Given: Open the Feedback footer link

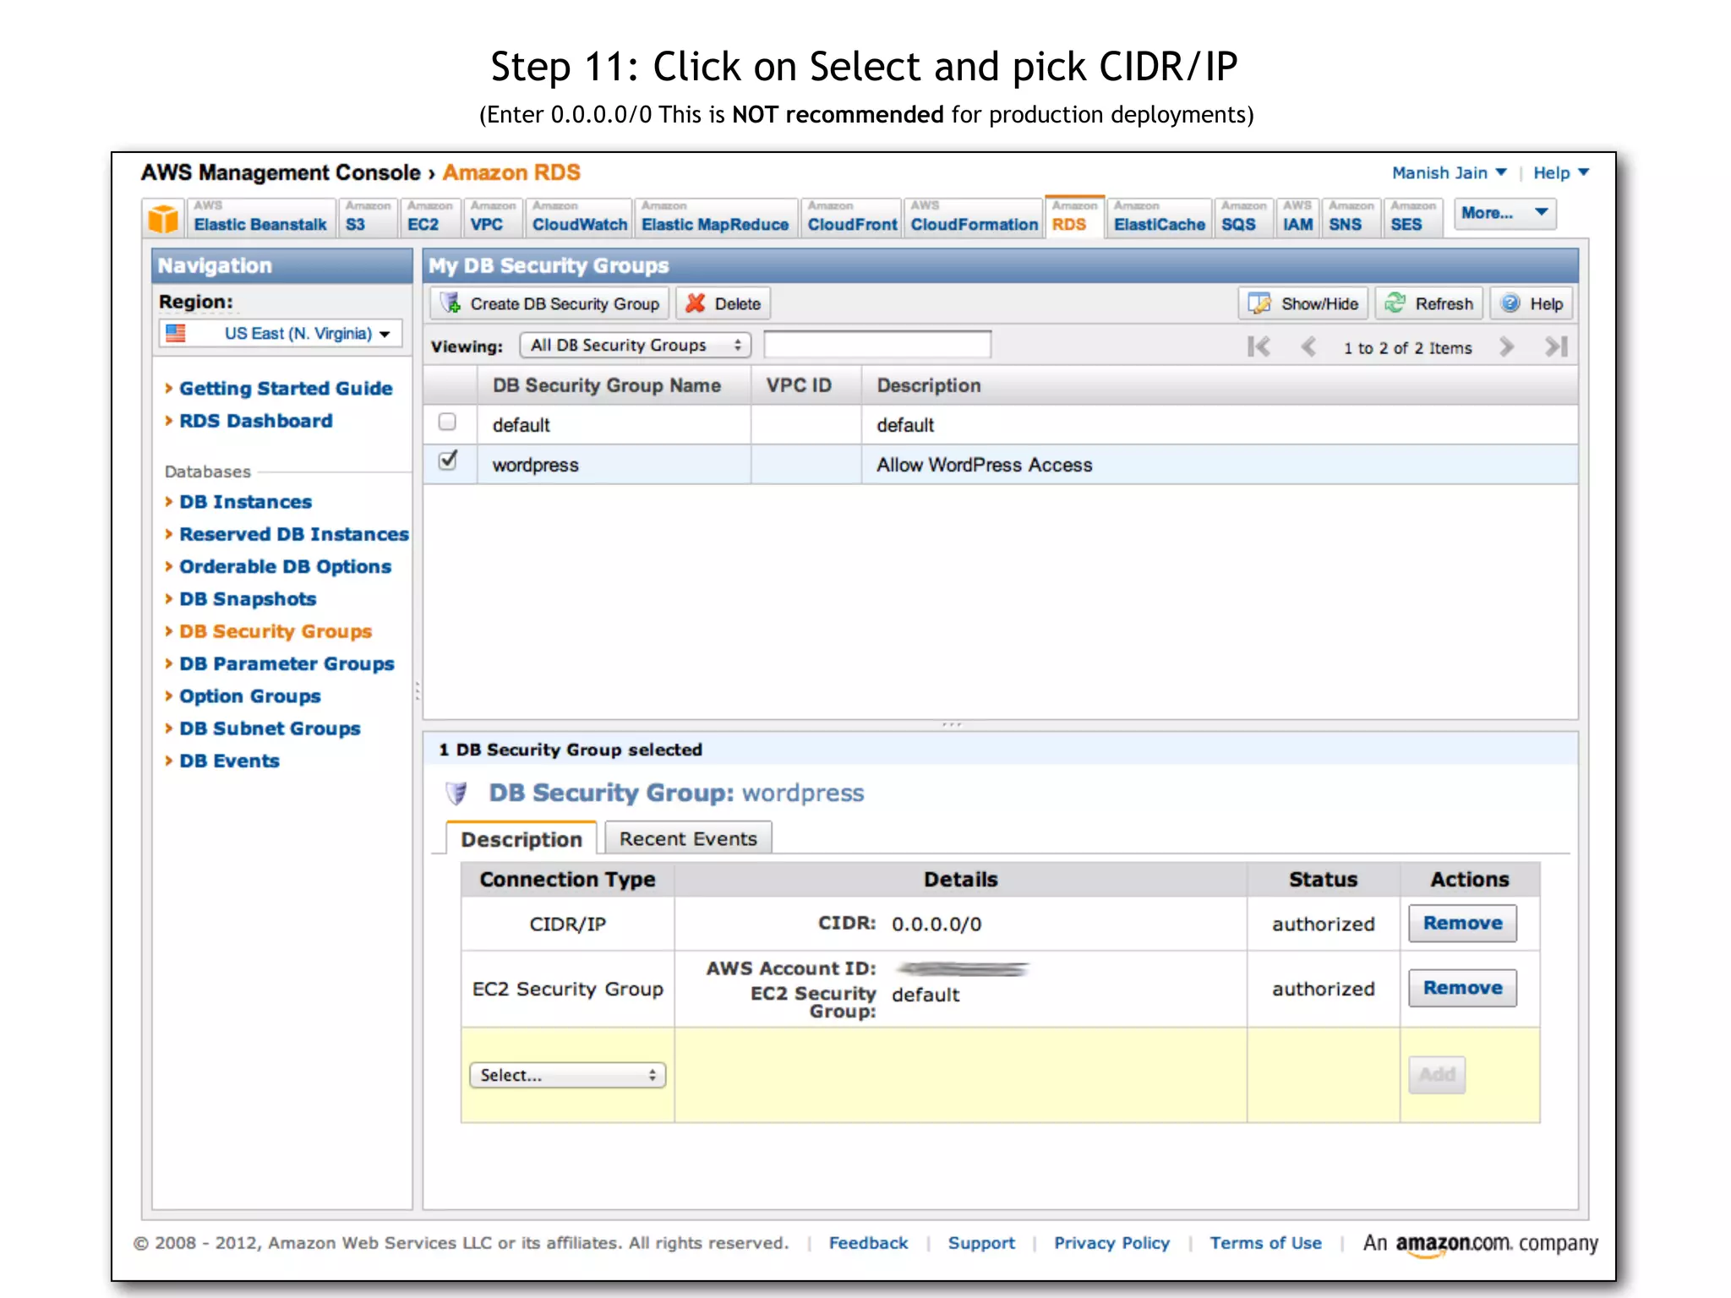Looking at the screenshot, I should [x=868, y=1242].
